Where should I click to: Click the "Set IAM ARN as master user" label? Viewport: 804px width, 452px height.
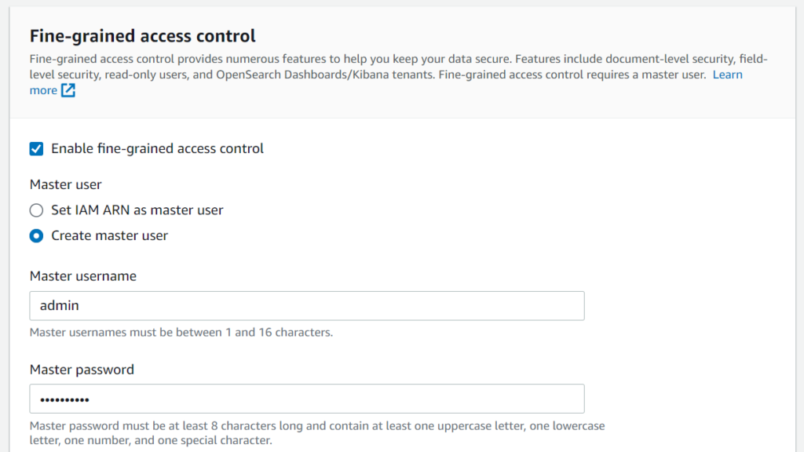pyautogui.click(x=137, y=210)
